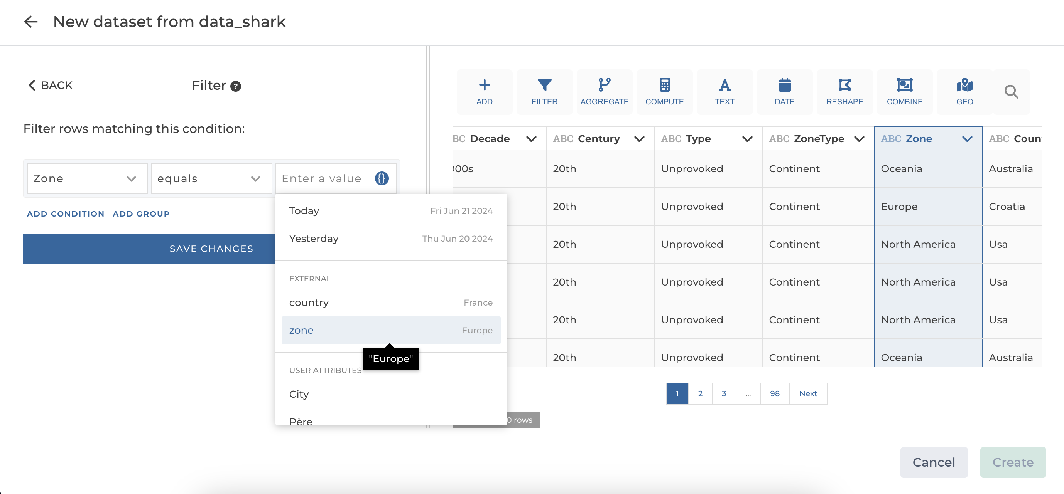
Task: Go to page 98 in pagination
Action: point(774,393)
